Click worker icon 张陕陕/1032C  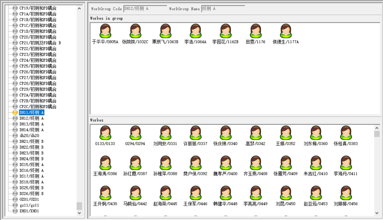pyautogui.click(x=135, y=31)
